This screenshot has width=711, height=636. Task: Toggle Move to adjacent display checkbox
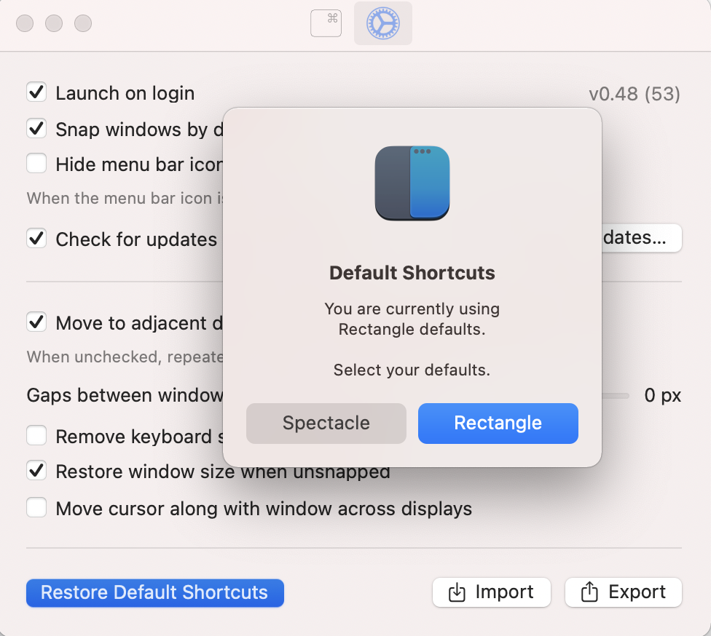[36, 322]
